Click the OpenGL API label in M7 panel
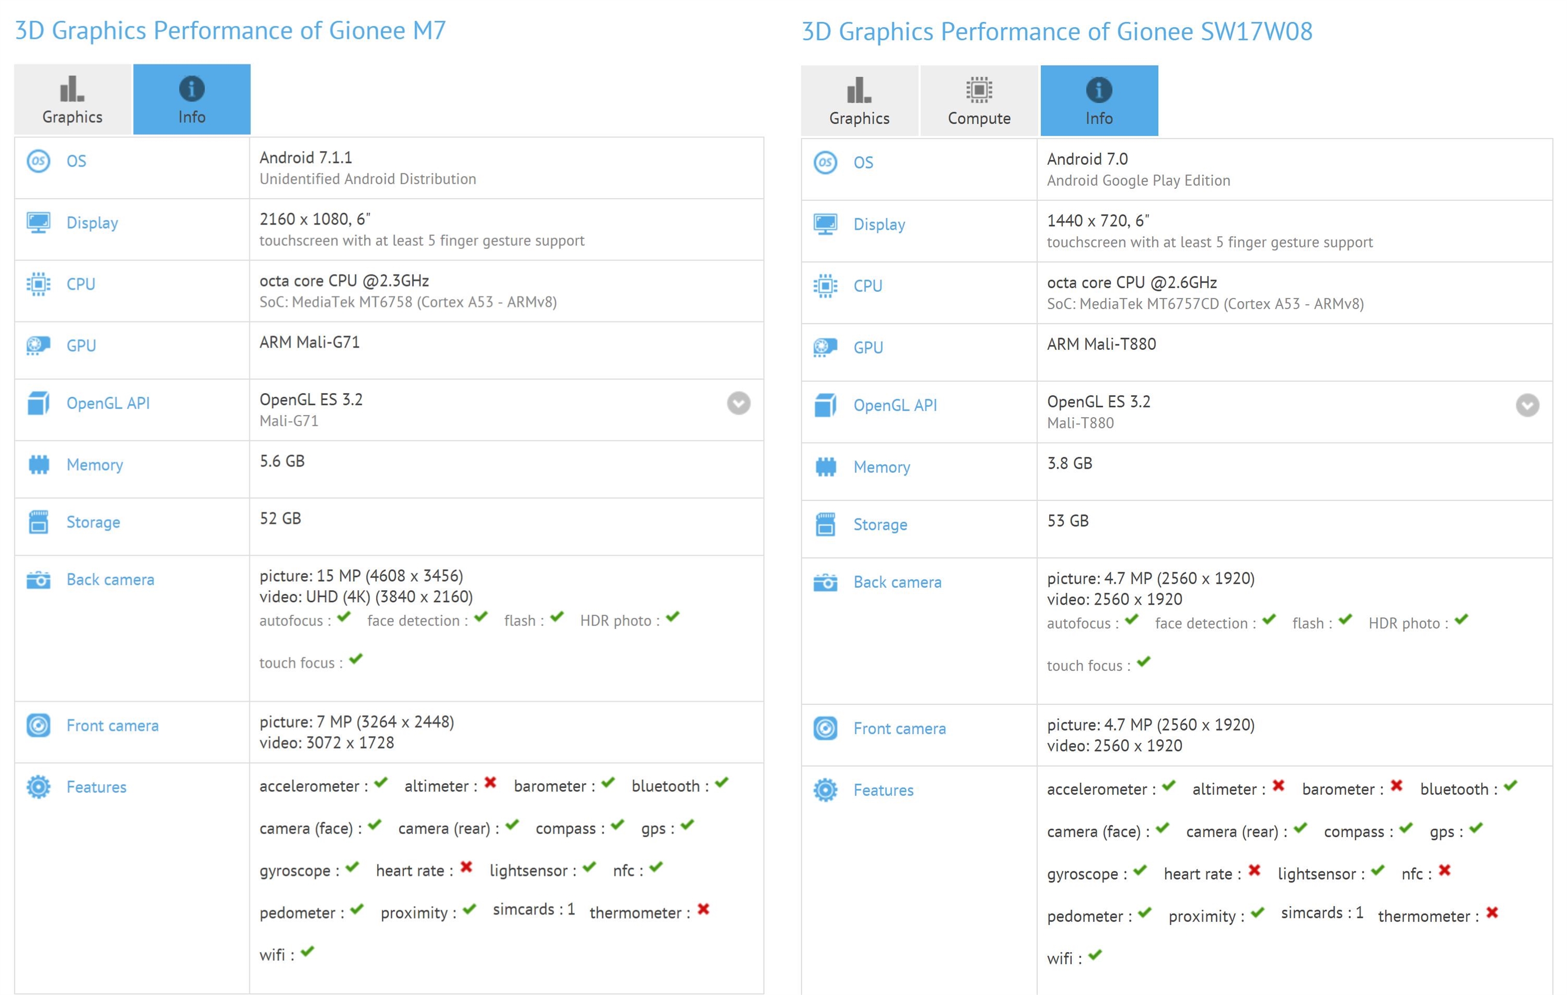This screenshot has width=1567, height=995. (x=108, y=404)
